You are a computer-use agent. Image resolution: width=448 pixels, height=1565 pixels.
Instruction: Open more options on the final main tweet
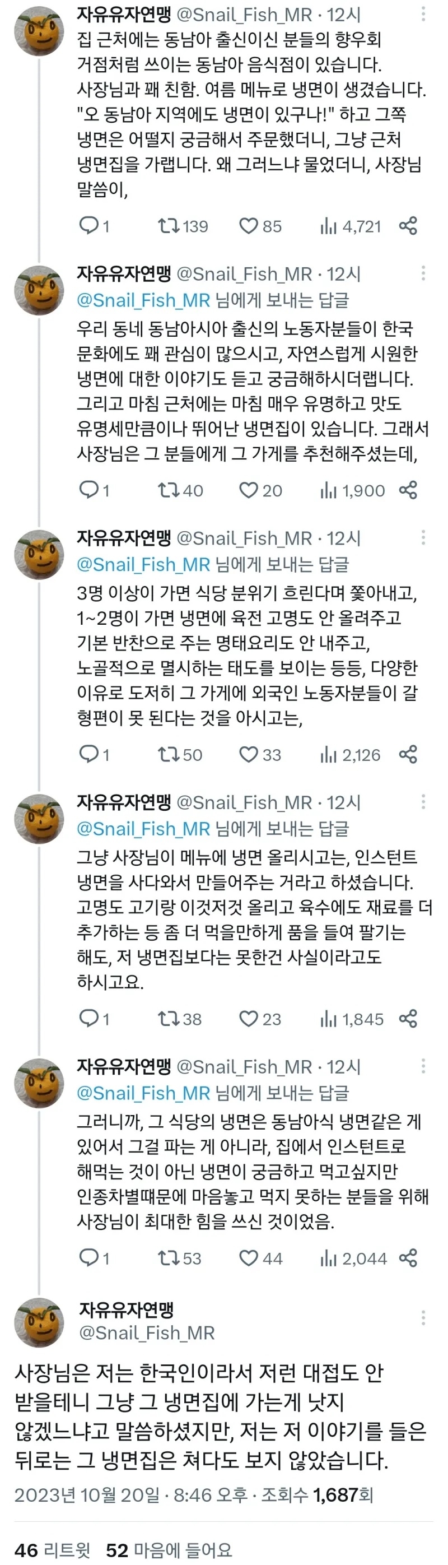(x=423, y=1318)
